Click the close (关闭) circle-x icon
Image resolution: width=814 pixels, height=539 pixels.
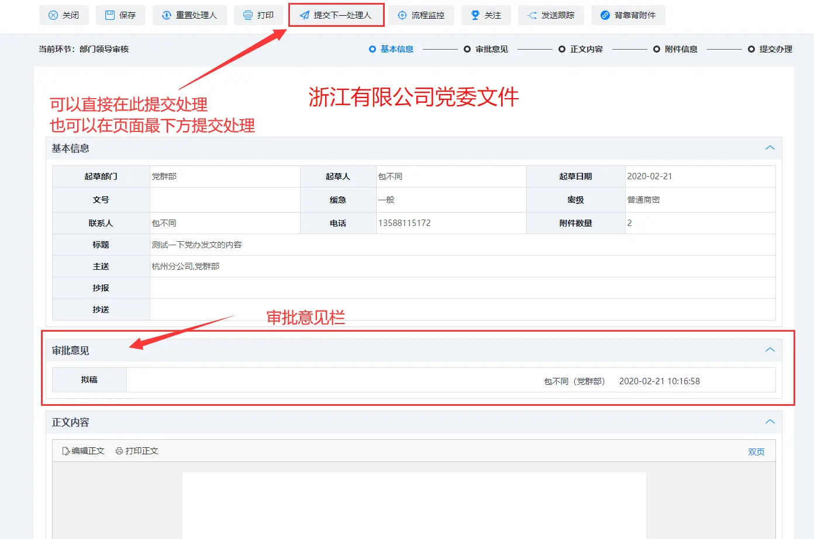click(x=53, y=15)
